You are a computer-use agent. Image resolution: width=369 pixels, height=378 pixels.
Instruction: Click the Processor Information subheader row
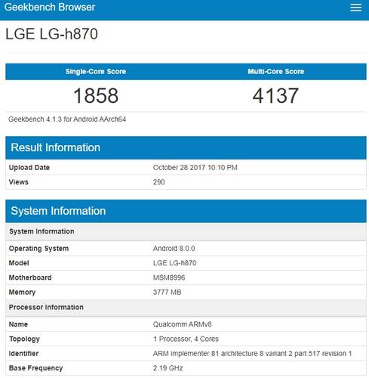[x=186, y=308]
